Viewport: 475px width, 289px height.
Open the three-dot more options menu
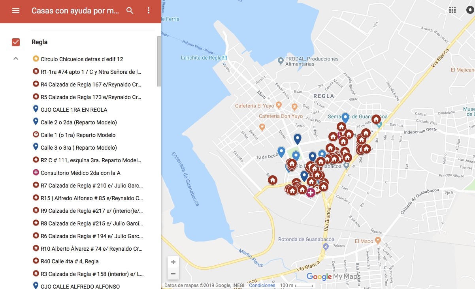pyautogui.click(x=149, y=11)
